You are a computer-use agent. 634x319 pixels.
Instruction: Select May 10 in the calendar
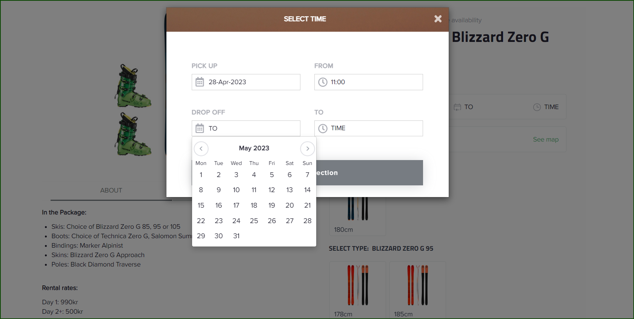(x=236, y=190)
